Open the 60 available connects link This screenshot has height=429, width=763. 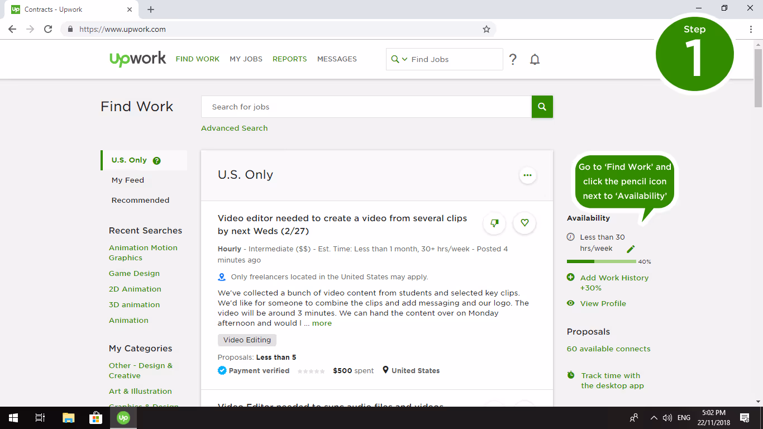[608, 349]
